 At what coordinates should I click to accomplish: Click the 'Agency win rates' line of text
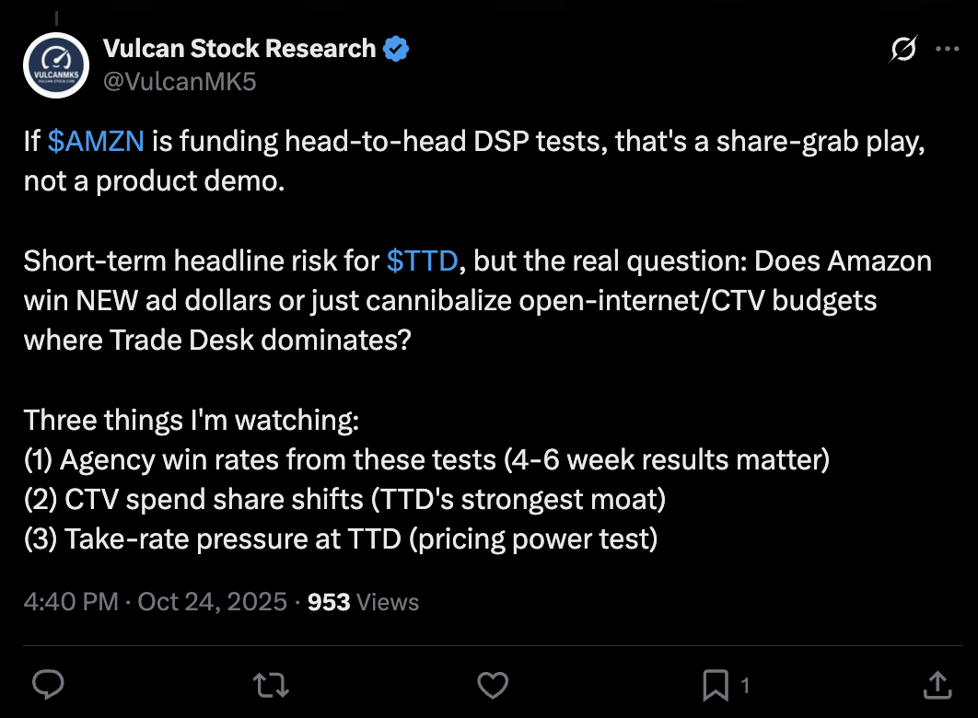click(x=426, y=459)
